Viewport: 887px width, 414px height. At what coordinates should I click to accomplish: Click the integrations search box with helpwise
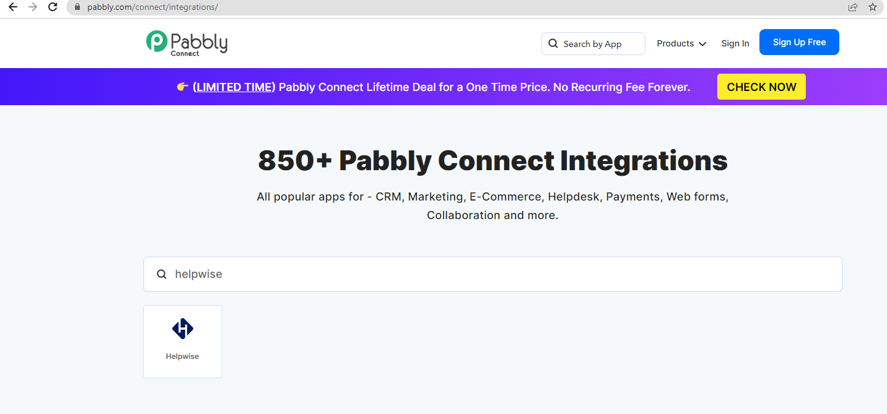492,274
